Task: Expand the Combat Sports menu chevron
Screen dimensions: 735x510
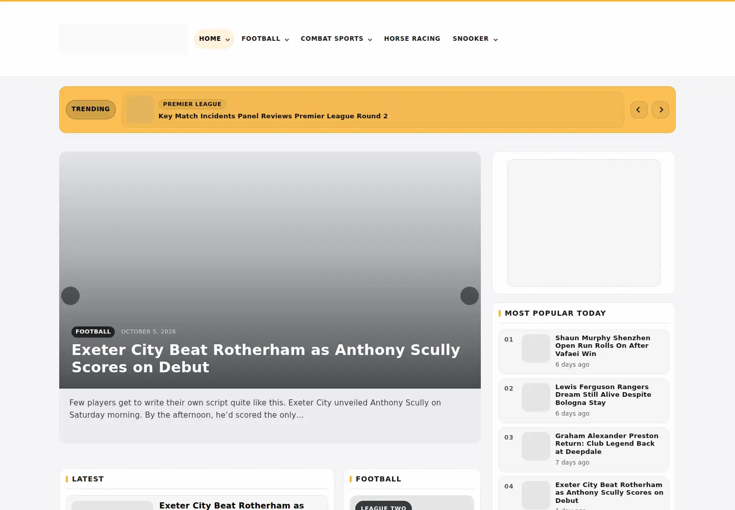Action: click(x=370, y=39)
